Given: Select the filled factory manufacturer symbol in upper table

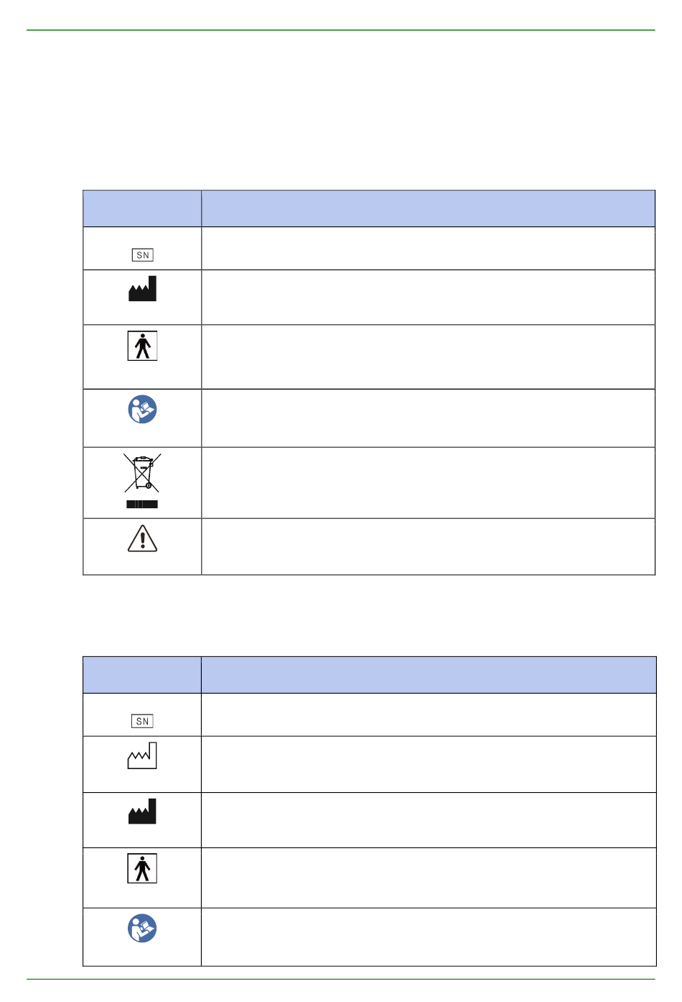Looking at the screenshot, I should [142, 288].
